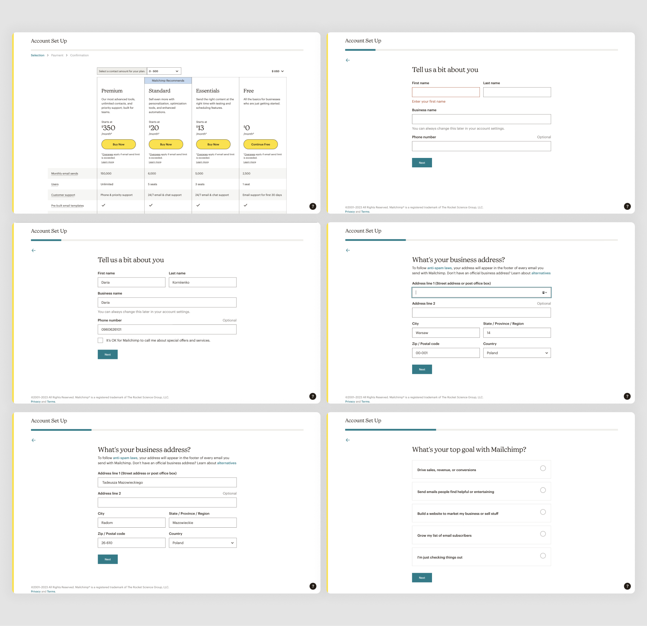Viewport: 647px width, 626px height.
Task: Click Essentials' pre-built email templates checkmark
Action: (198, 205)
